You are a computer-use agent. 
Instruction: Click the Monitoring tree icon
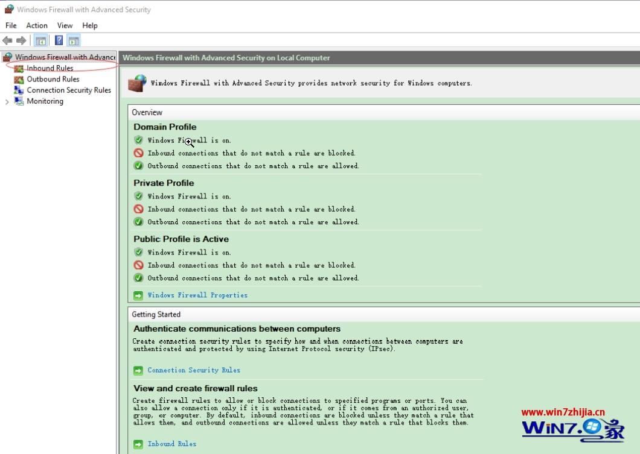click(x=19, y=101)
